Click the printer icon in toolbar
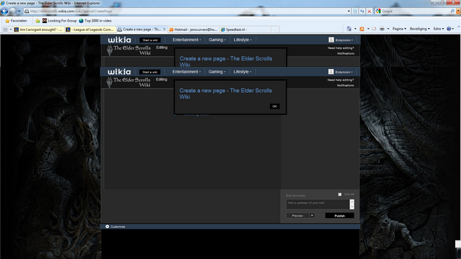The width and height of the screenshot is (461, 259). (382, 29)
